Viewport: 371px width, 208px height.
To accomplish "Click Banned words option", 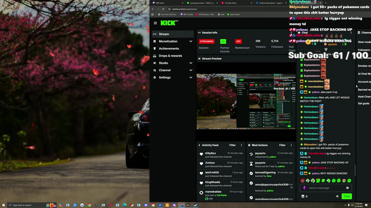I will click(x=364, y=90).
